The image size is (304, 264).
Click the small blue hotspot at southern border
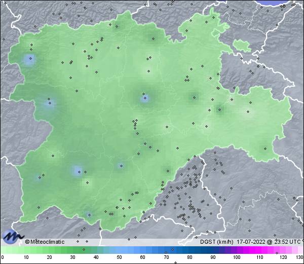tap(89, 215)
